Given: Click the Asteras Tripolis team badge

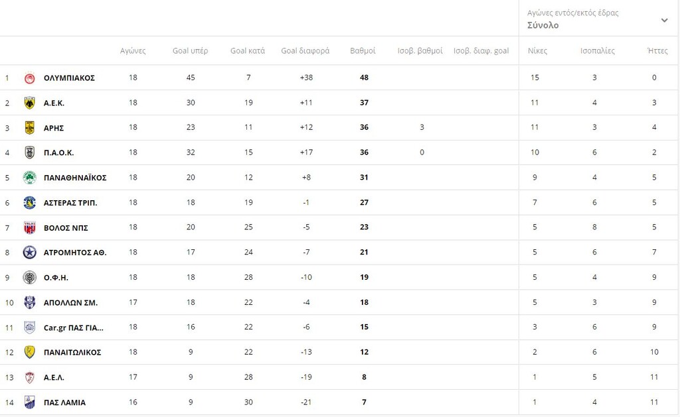Looking at the screenshot, I should (29, 203).
